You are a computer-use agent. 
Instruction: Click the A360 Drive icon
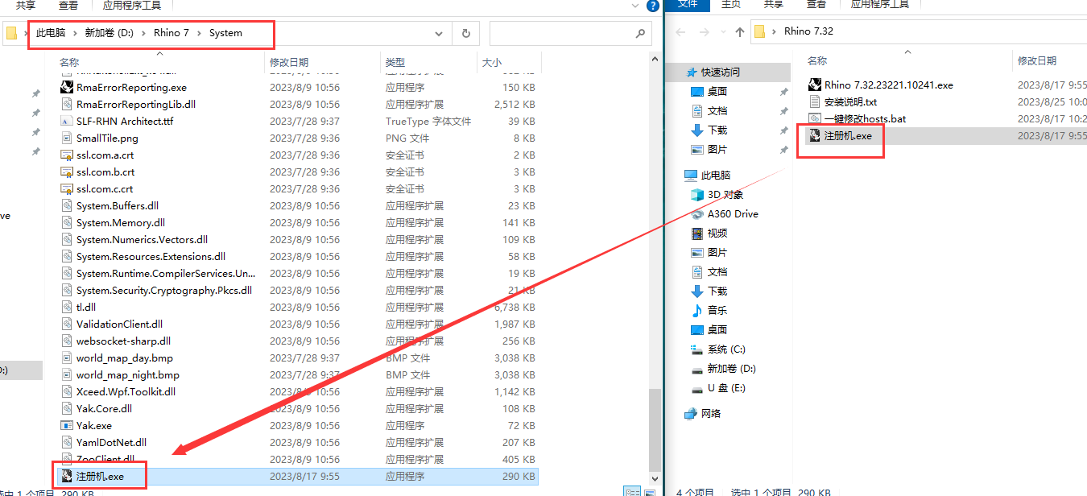[x=697, y=213]
